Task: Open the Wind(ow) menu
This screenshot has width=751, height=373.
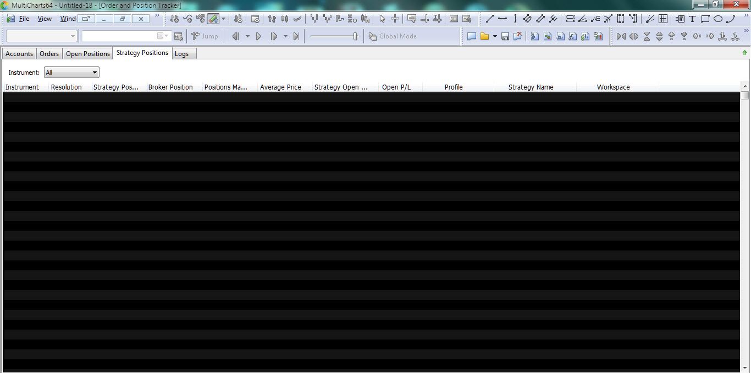Action: click(x=68, y=19)
